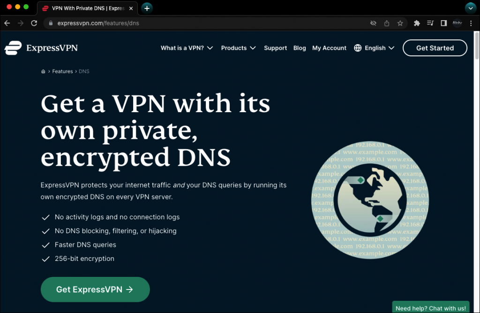
Task: Click the reload page button
Action: click(34, 23)
